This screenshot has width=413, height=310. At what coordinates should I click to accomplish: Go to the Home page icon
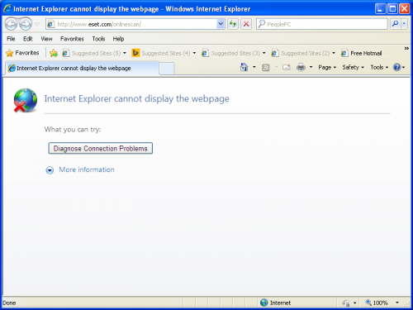(244, 67)
